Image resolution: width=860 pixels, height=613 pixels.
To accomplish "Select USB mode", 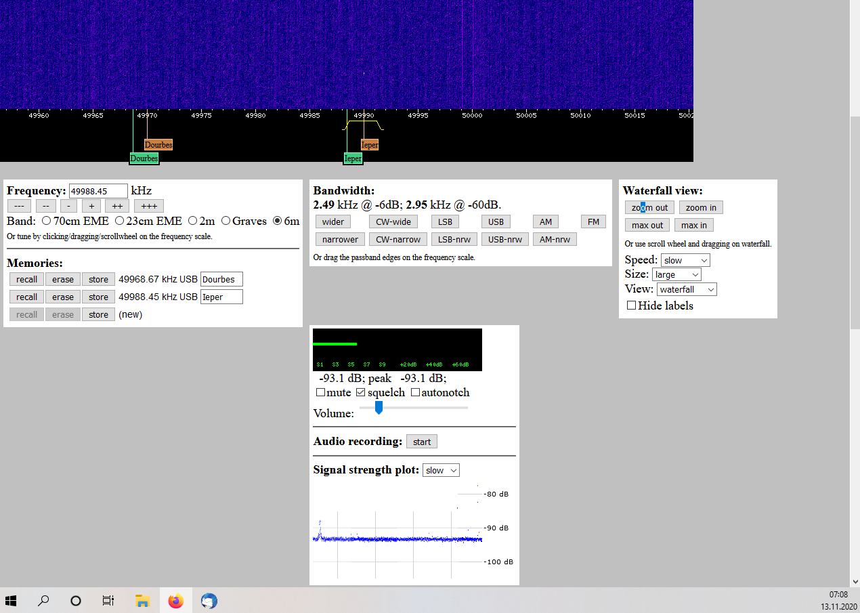I will coord(496,221).
